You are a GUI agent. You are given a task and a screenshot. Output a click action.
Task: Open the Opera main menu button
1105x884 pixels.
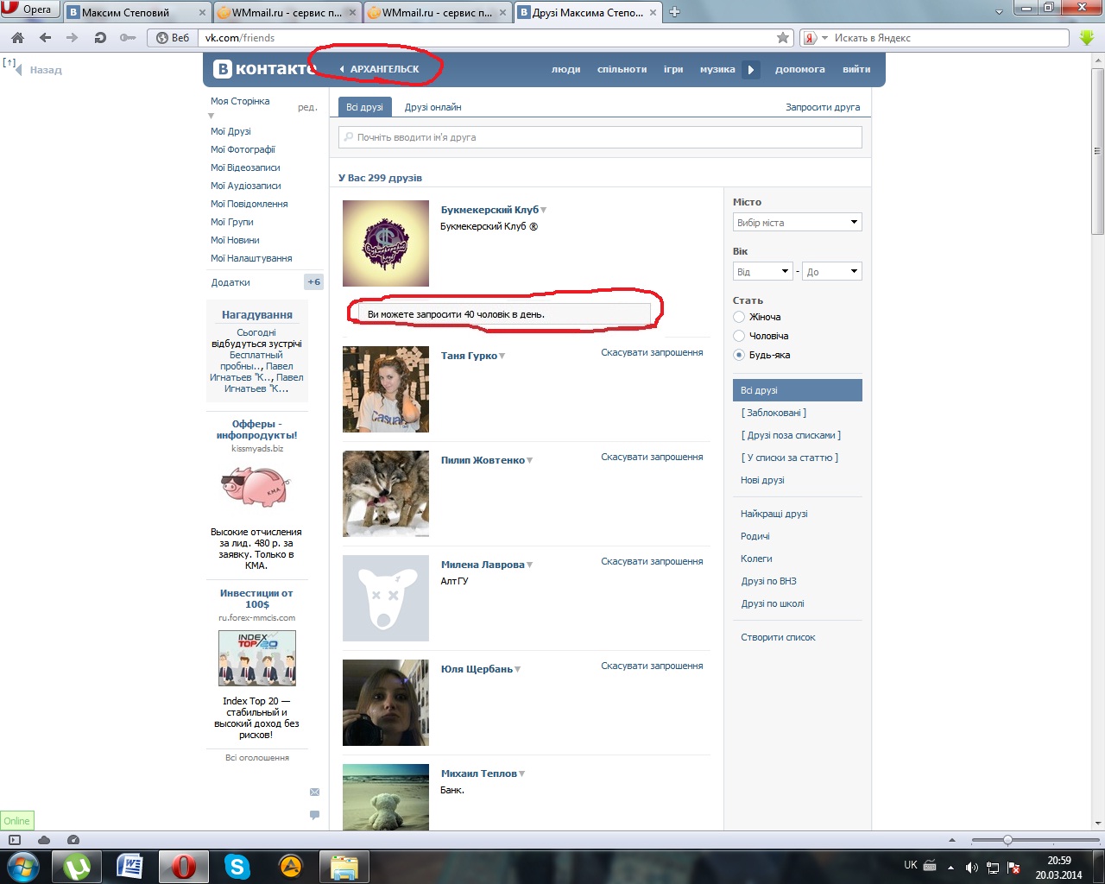coord(30,9)
